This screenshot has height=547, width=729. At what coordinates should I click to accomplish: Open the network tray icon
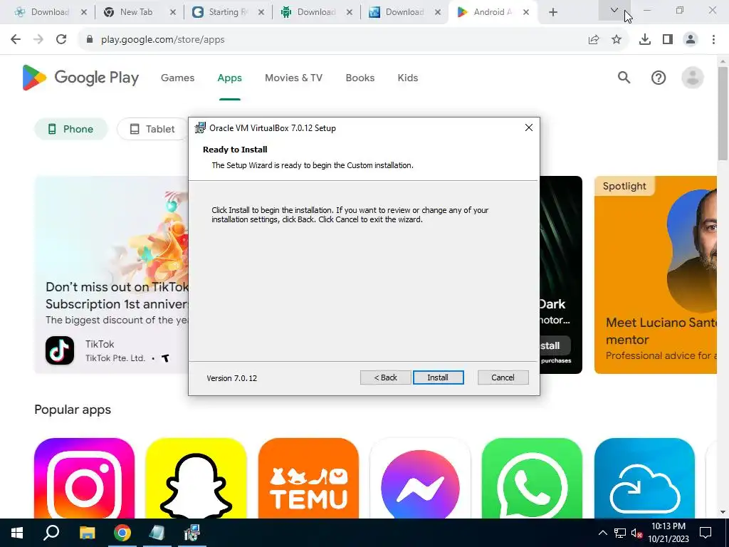point(620,533)
